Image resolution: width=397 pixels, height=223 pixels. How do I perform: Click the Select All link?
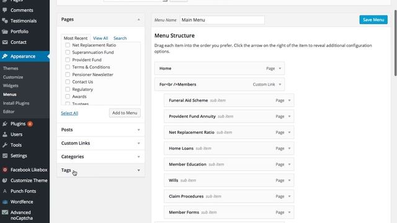point(69,113)
